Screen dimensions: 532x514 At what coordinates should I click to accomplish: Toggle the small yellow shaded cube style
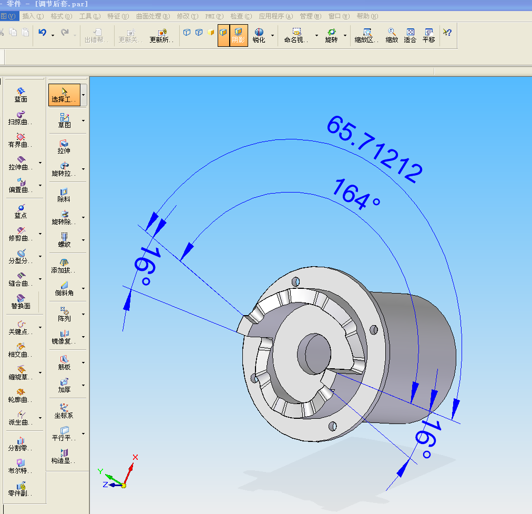click(x=211, y=32)
